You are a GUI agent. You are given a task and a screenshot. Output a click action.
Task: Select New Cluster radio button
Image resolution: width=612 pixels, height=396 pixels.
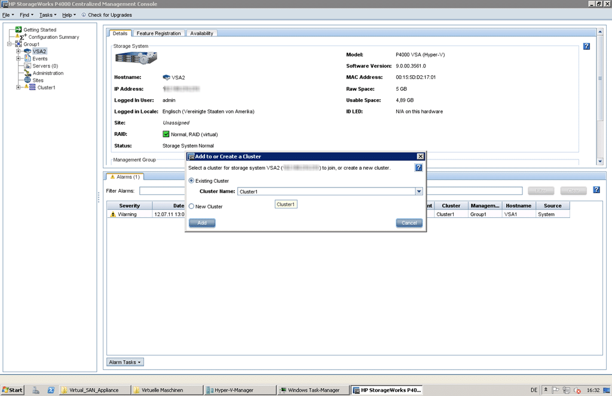coord(191,207)
